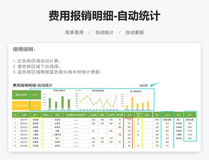Select the underlined 2023年 year cell
Viewport: 209px width, 160px height.
pos(143,85)
